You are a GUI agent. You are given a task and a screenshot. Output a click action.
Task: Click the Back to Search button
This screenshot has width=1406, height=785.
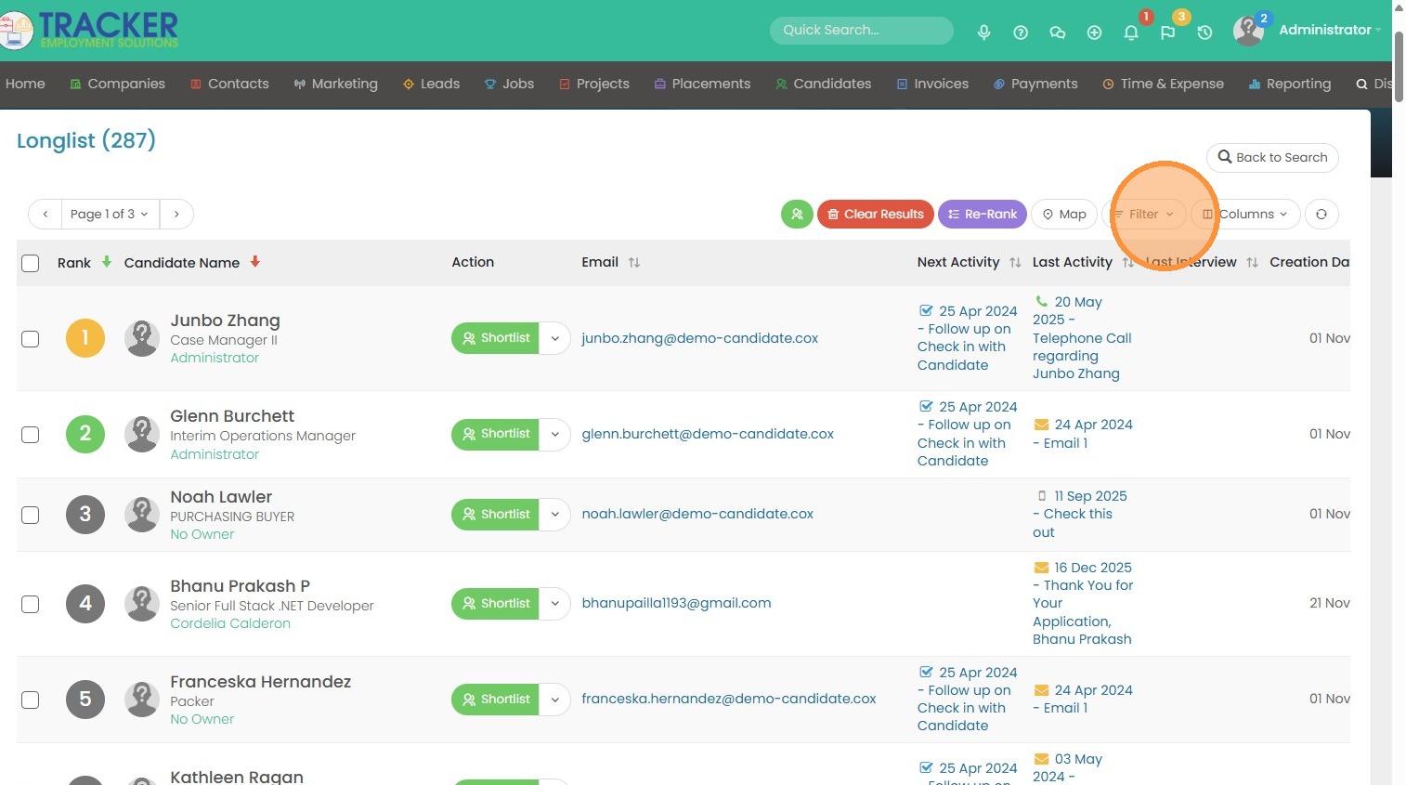coord(1272,158)
